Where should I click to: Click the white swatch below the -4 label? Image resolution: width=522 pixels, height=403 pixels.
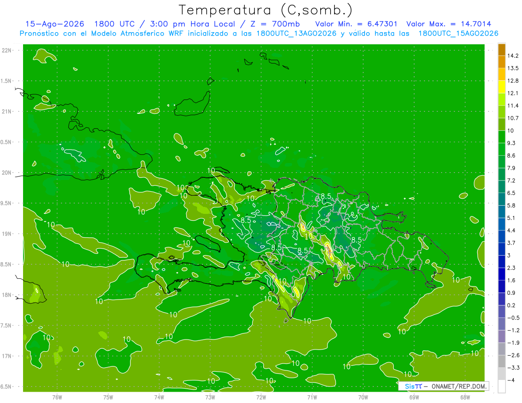pyautogui.click(x=502, y=386)
